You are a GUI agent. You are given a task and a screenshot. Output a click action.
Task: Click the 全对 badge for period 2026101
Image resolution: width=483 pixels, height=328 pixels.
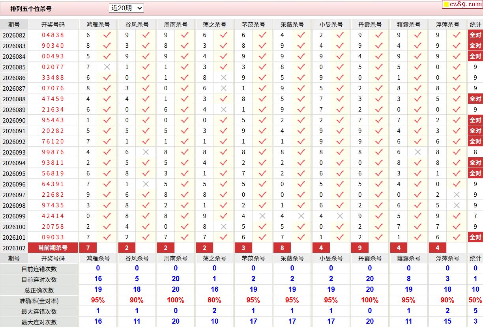[x=475, y=237]
